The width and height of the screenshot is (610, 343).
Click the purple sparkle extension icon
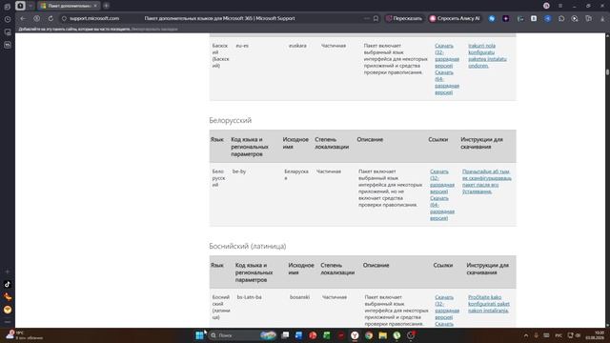(x=506, y=18)
